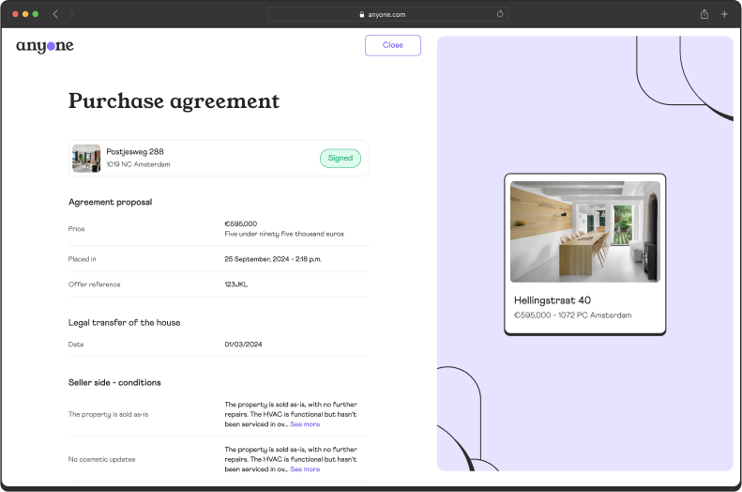Click the browser forward arrow

(71, 14)
